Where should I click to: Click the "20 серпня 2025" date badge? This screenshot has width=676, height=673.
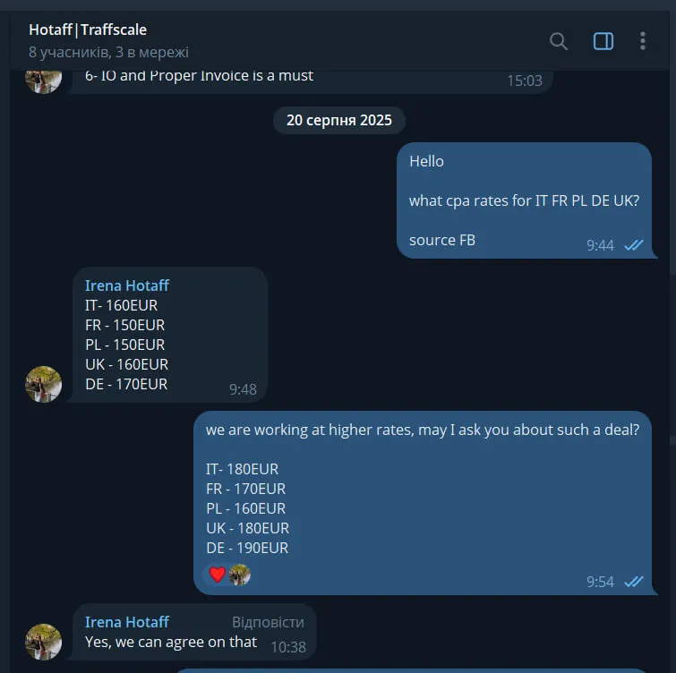coord(338,120)
